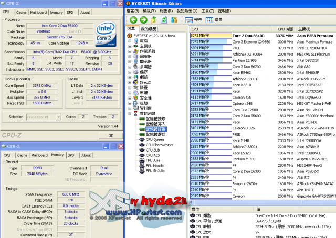Click the 伺服器 server icon in the tree

(x=135, y=57)
